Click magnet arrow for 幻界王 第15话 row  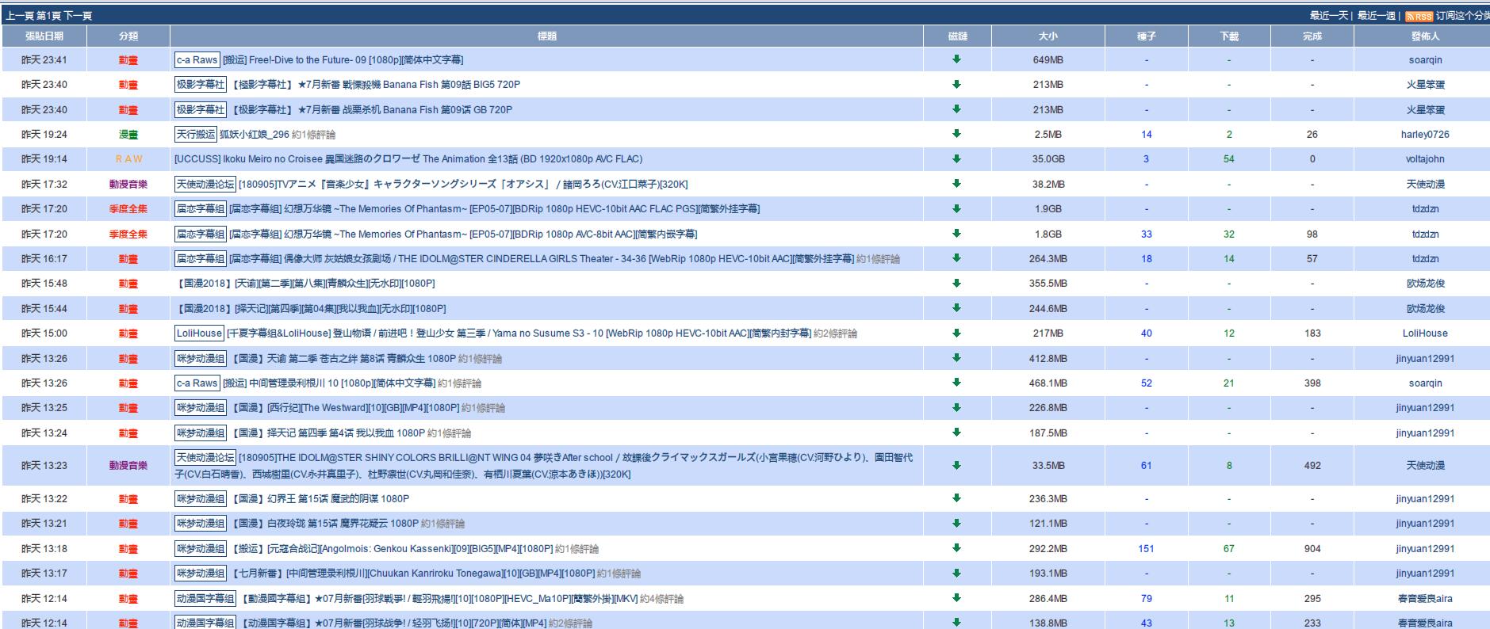pos(956,498)
